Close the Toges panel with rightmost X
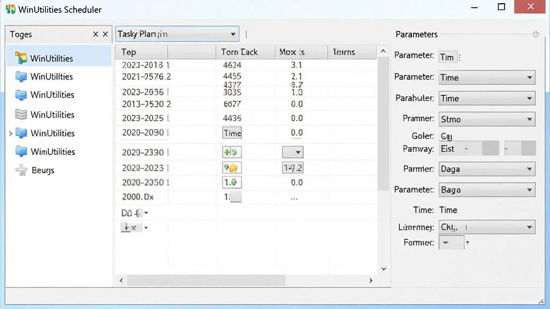Image resolution: width=550 pixels, height=309 pixels. tap(105, 34)
